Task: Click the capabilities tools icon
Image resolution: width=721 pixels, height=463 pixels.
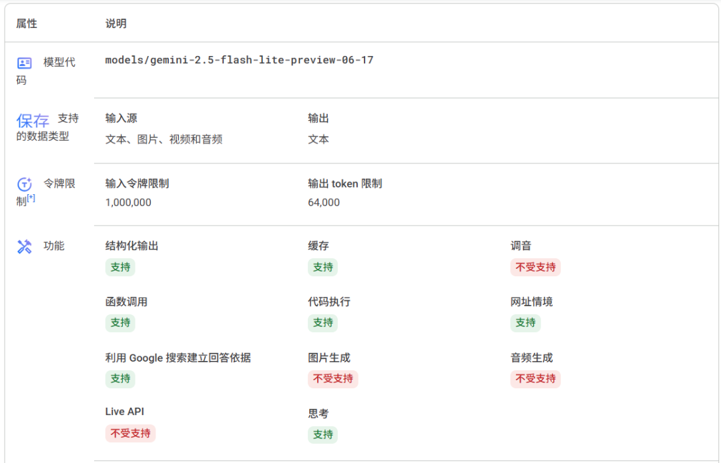Action: coord(24,247)
